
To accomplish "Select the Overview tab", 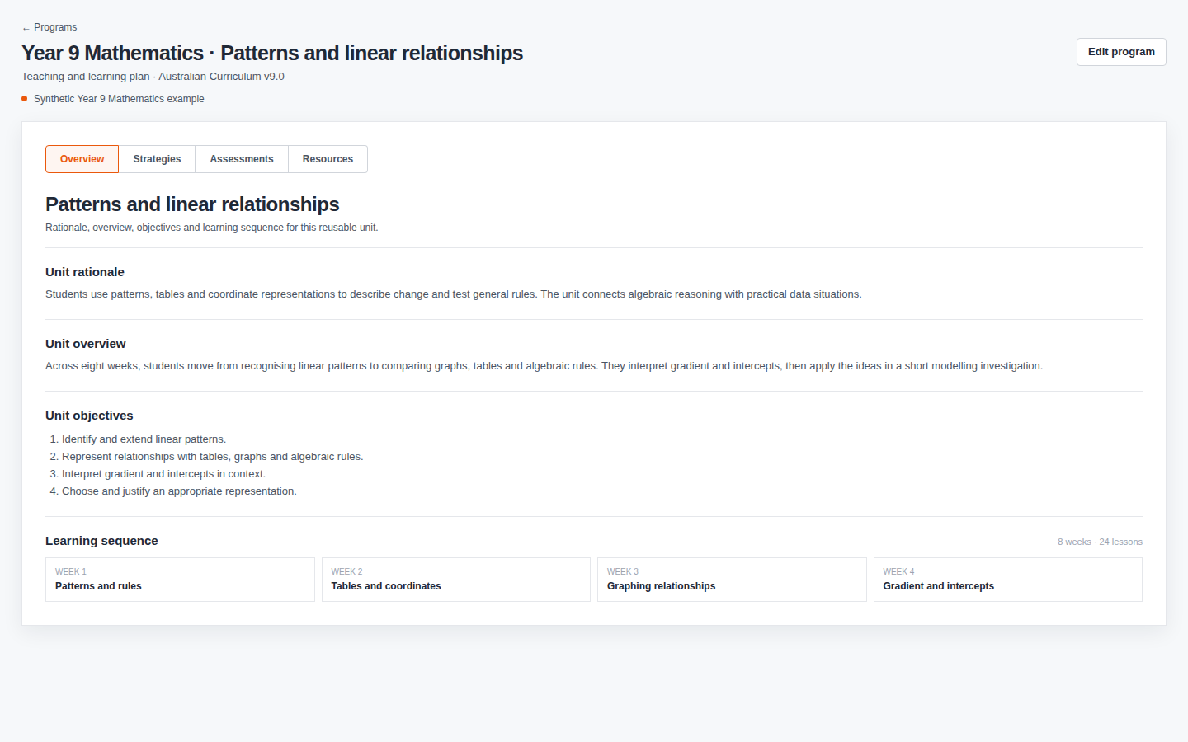I will point(82,159).
